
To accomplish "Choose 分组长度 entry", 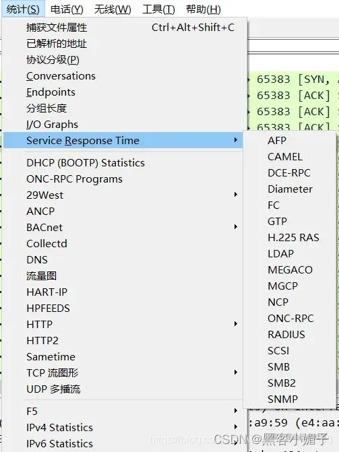I will [x=123, y=108].
